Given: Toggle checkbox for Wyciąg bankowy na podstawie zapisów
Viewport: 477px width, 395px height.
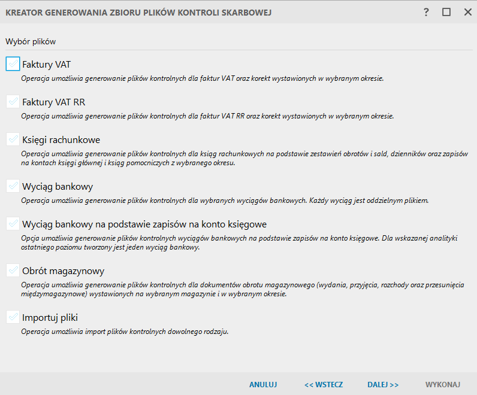Looking at the screenshot, I should pyautogui.click(x=13, y=224).
